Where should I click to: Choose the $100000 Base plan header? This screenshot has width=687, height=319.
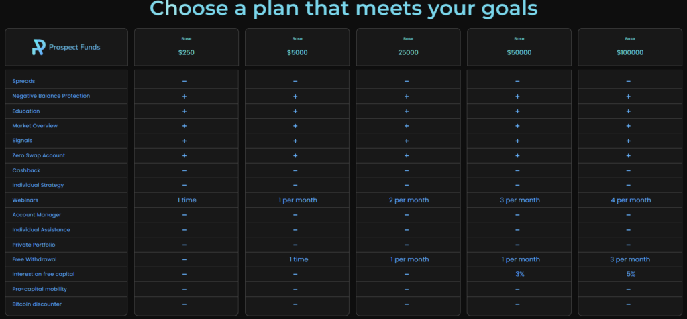pos(630,47)
